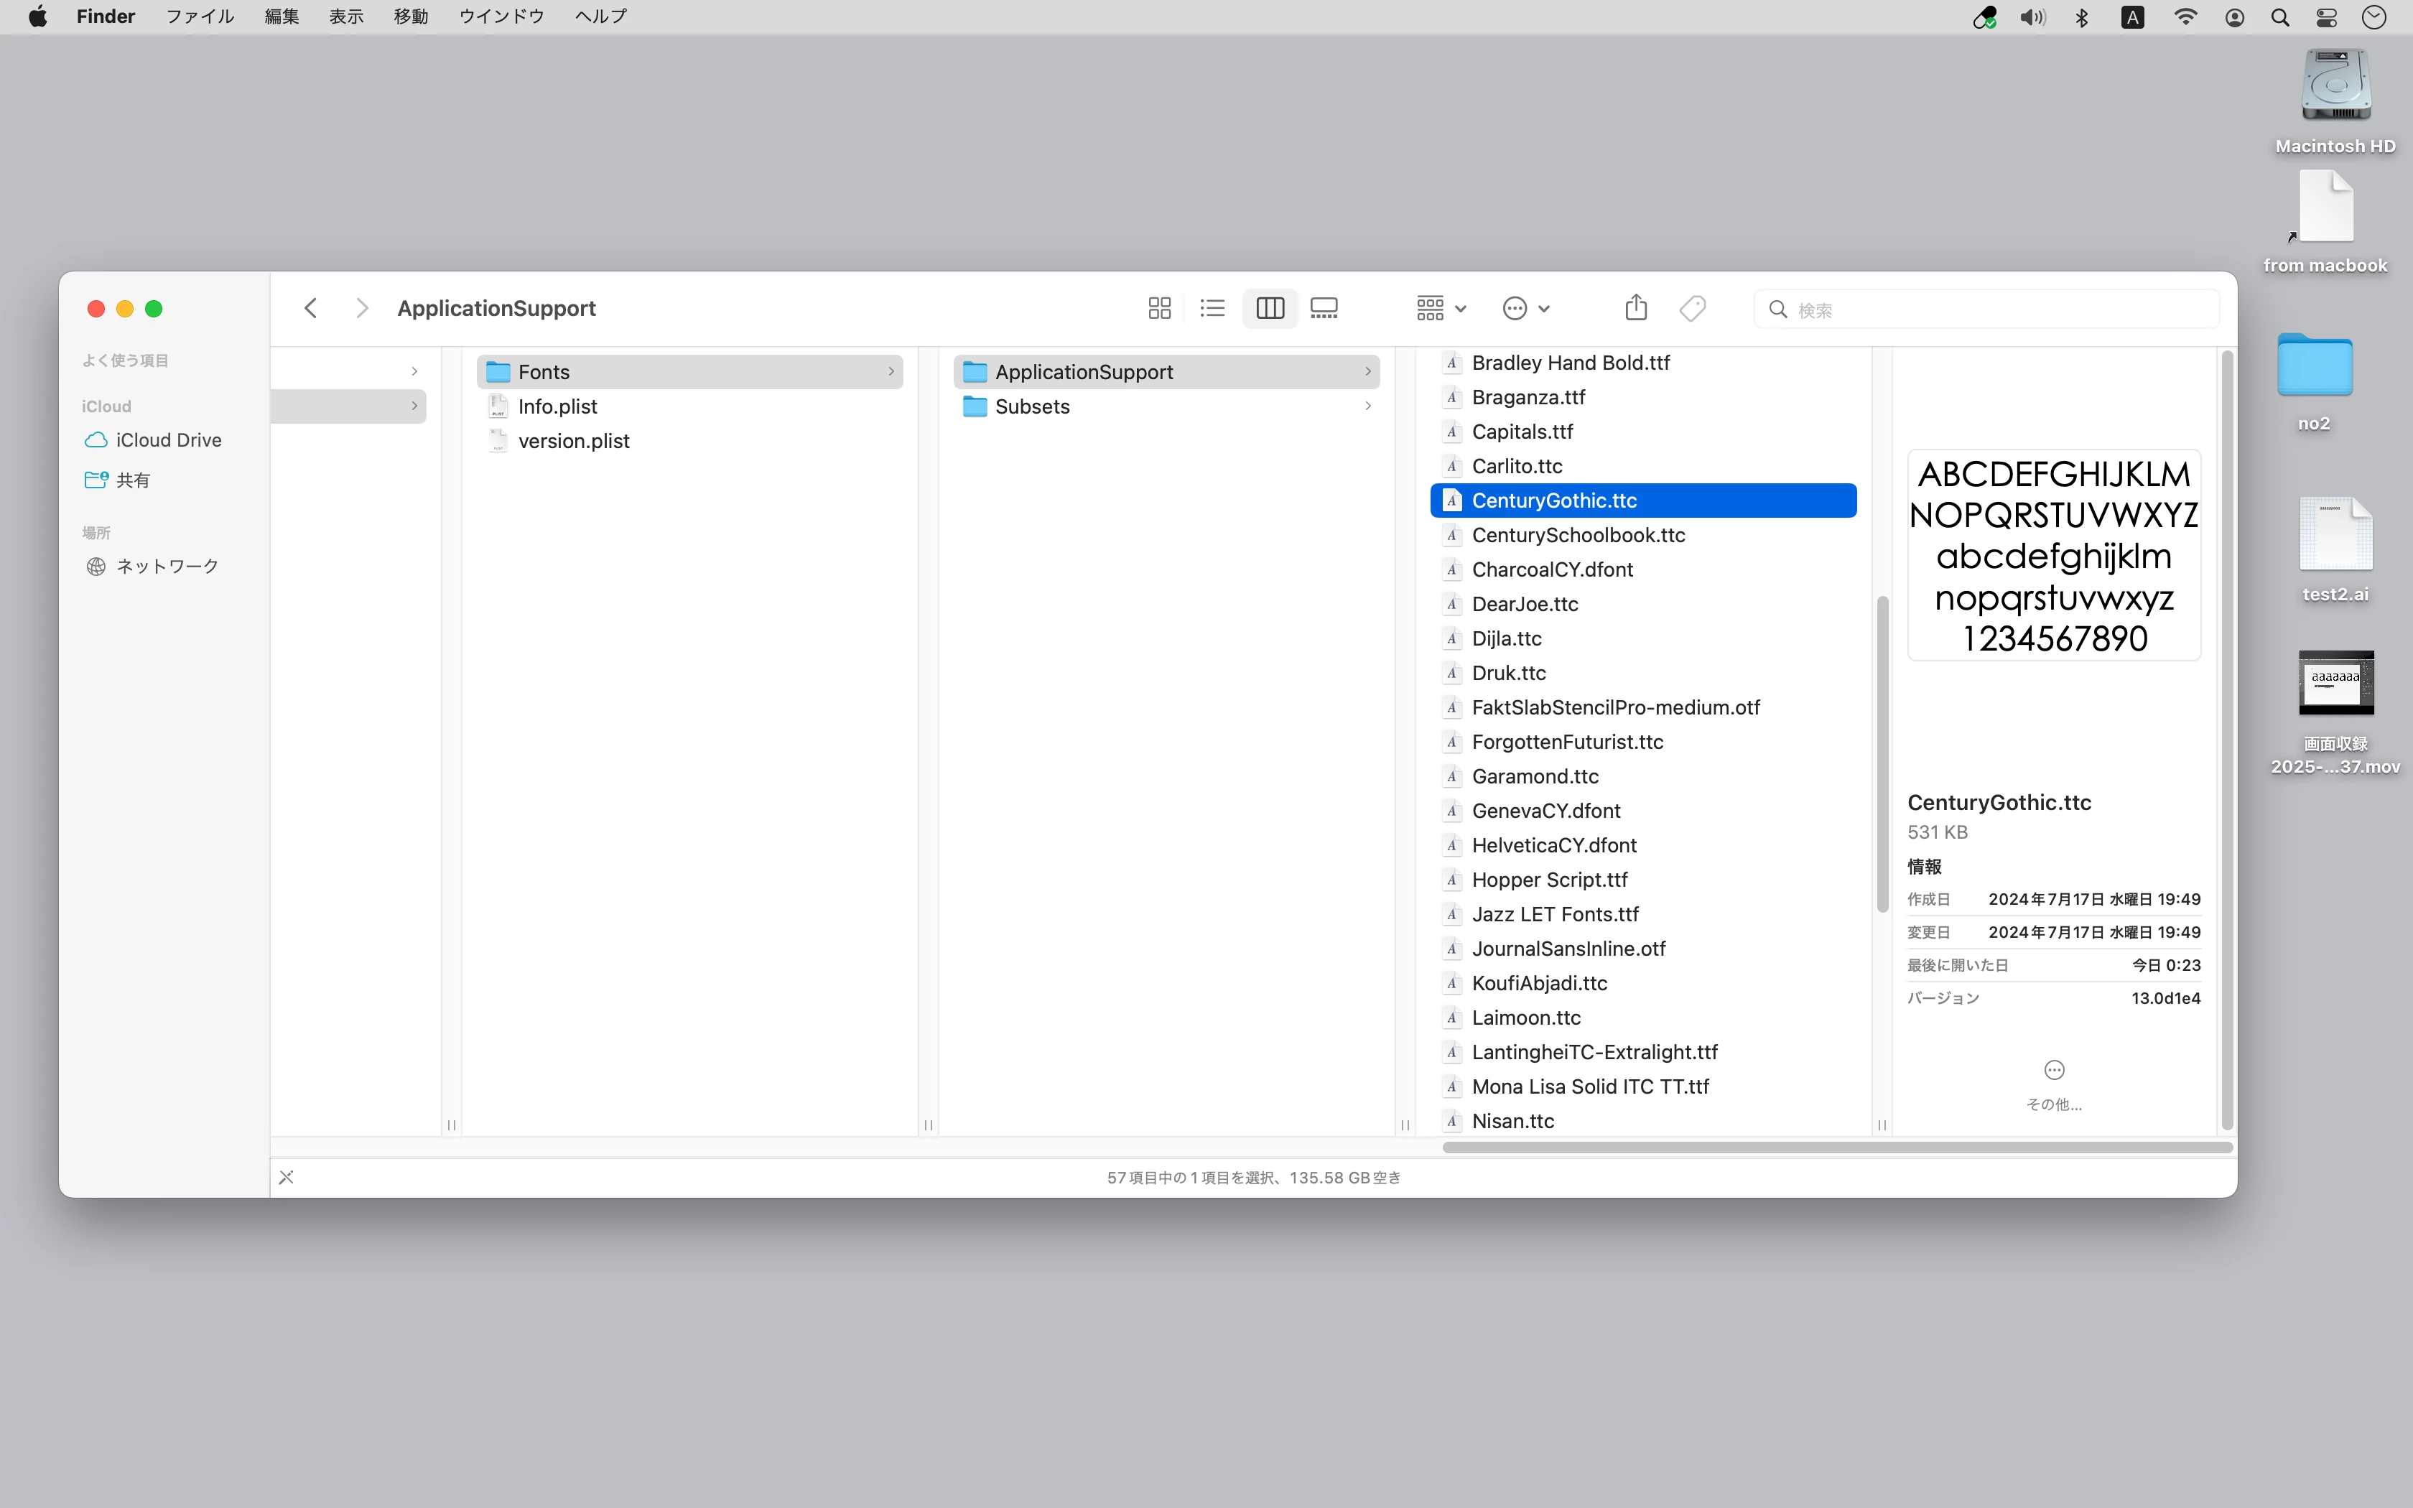Open the ファイル menu
2413x1508 pixels.
[x=200, y=16]
